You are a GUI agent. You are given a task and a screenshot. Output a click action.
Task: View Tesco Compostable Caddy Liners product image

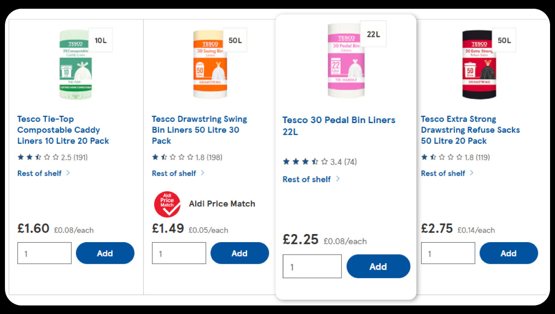click(x=75, y=65)
